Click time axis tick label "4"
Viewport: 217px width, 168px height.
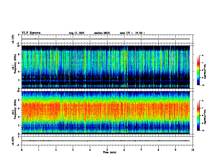click(x=90, y=150)
